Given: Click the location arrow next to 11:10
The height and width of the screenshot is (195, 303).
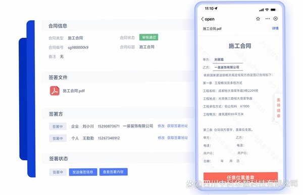Looking at the screenshot, I should point(216,8).
